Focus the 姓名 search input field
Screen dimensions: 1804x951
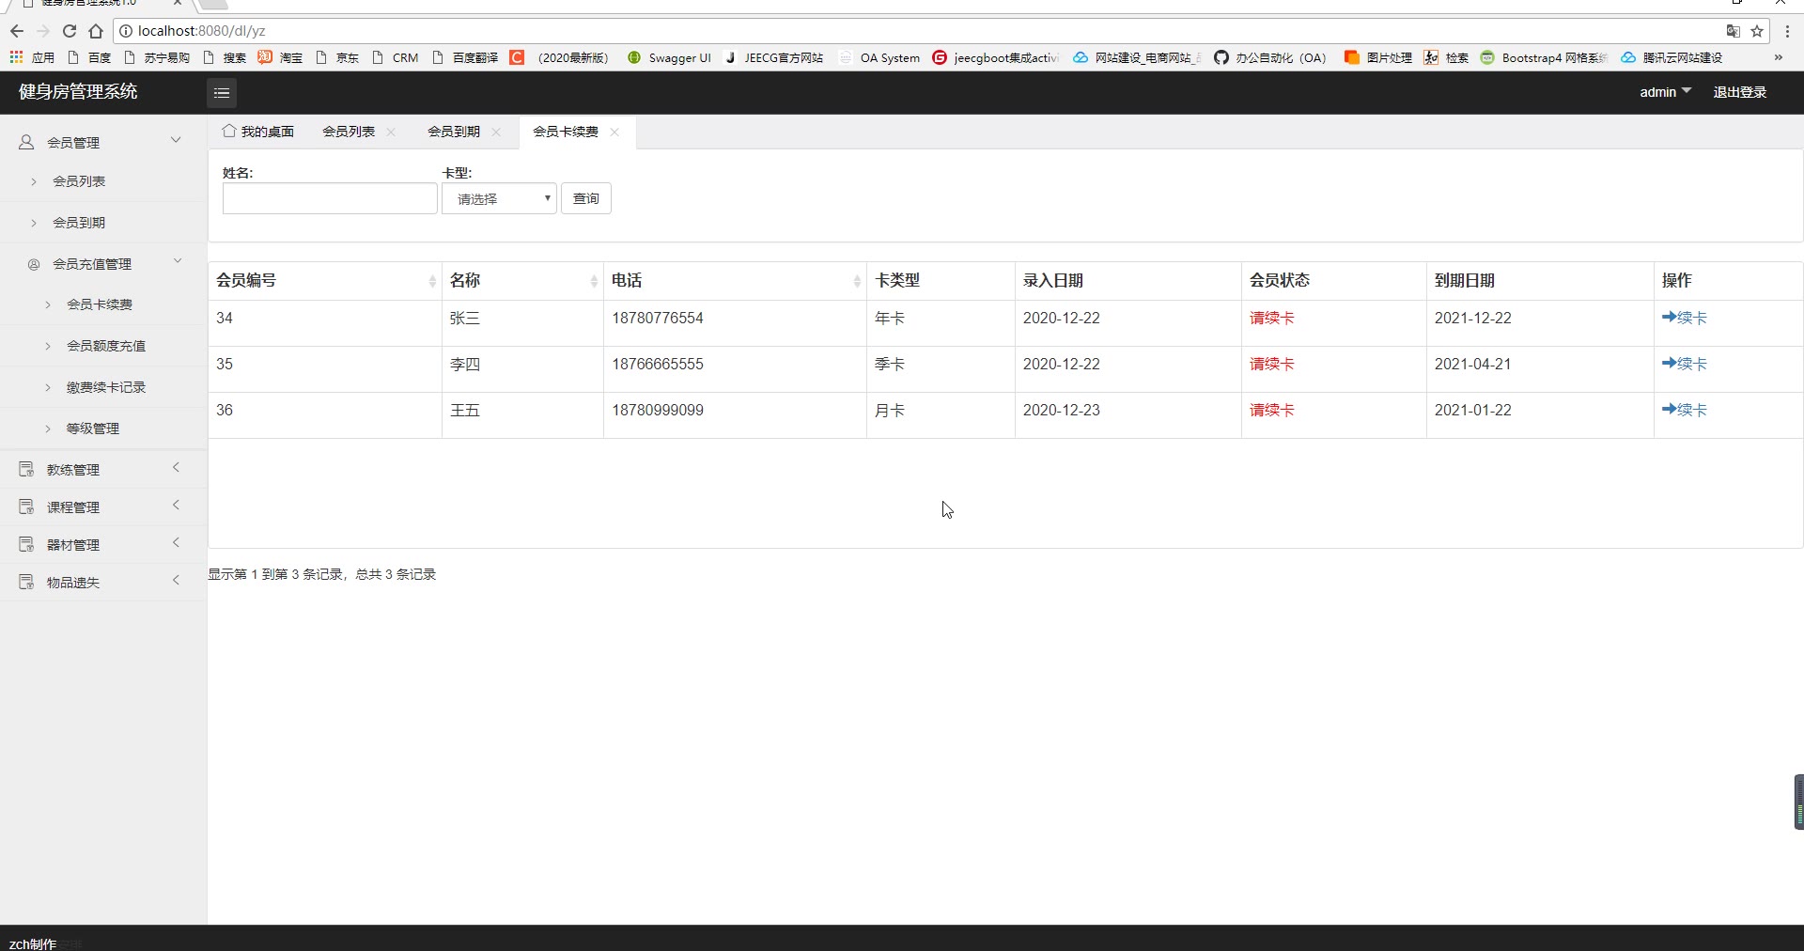point(330,198)
